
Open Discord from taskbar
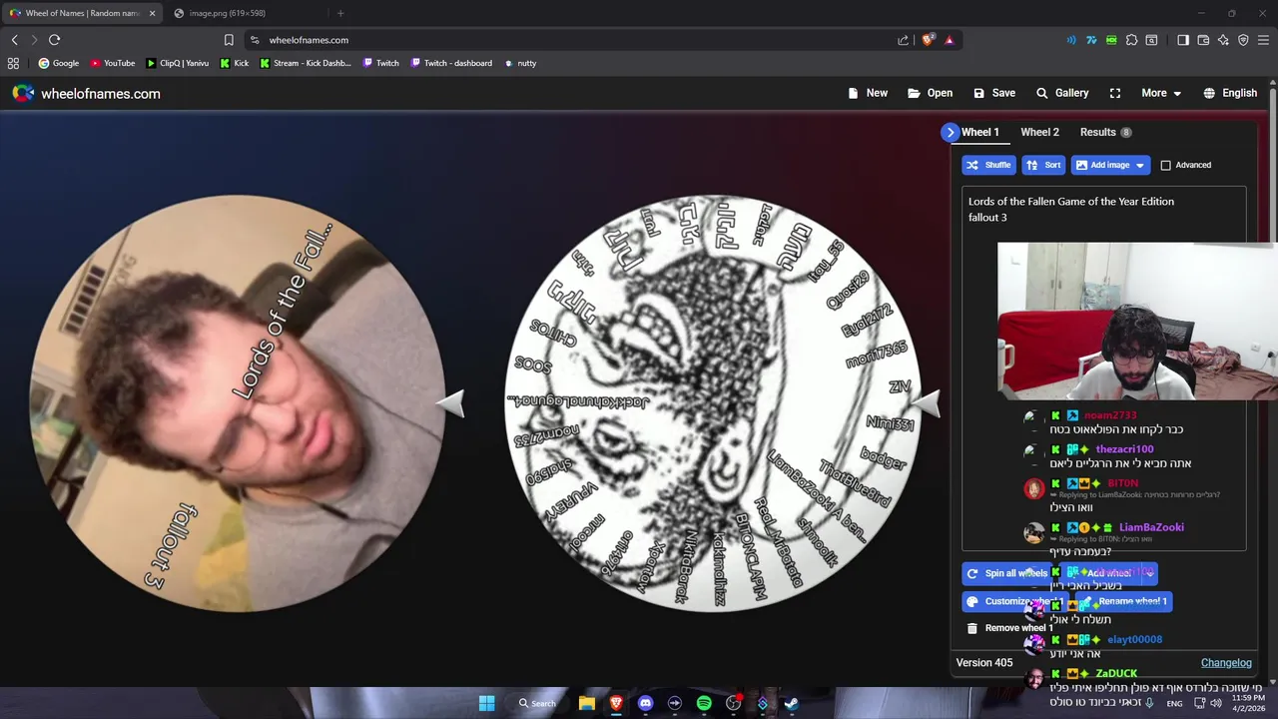click(x=645, y=703)
